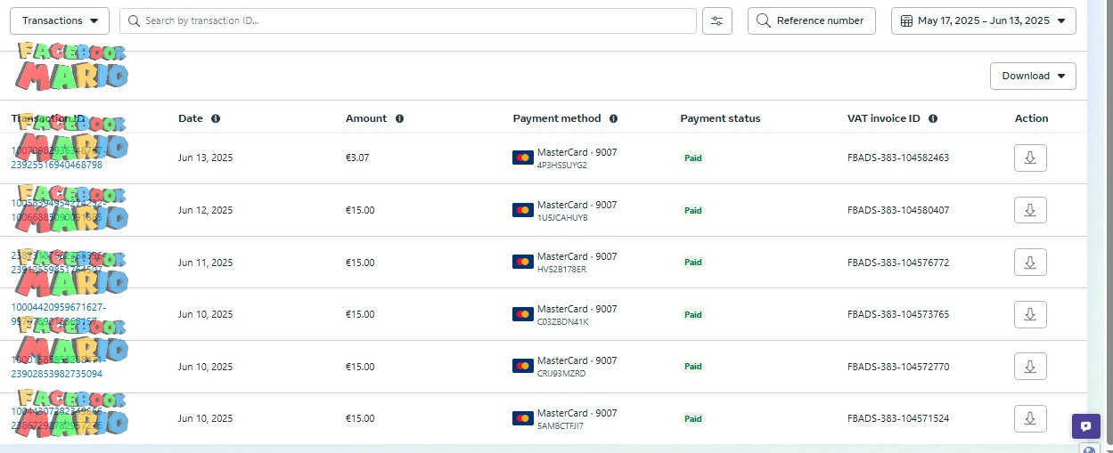The height and width of the screenshot is (453, 1113).
Task: Click the €3.07 amount cell
Action: (x=357, y=158)
